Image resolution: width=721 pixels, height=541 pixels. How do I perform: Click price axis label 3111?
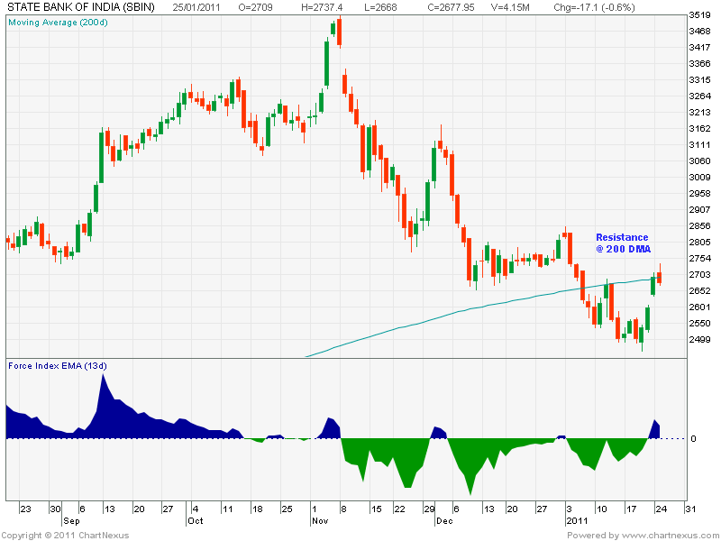(699, 145)
